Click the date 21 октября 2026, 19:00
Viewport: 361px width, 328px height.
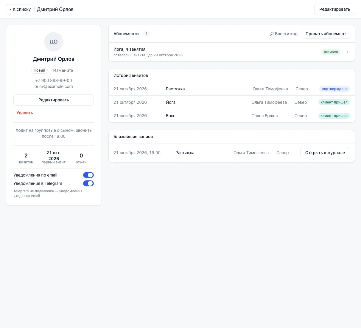137,153
